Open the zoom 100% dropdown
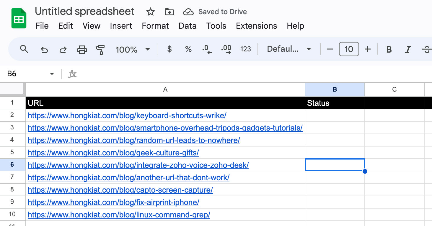 click(x=133, y=49)
